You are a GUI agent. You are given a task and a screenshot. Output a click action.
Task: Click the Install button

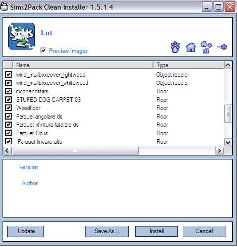[x=156, y=231]
